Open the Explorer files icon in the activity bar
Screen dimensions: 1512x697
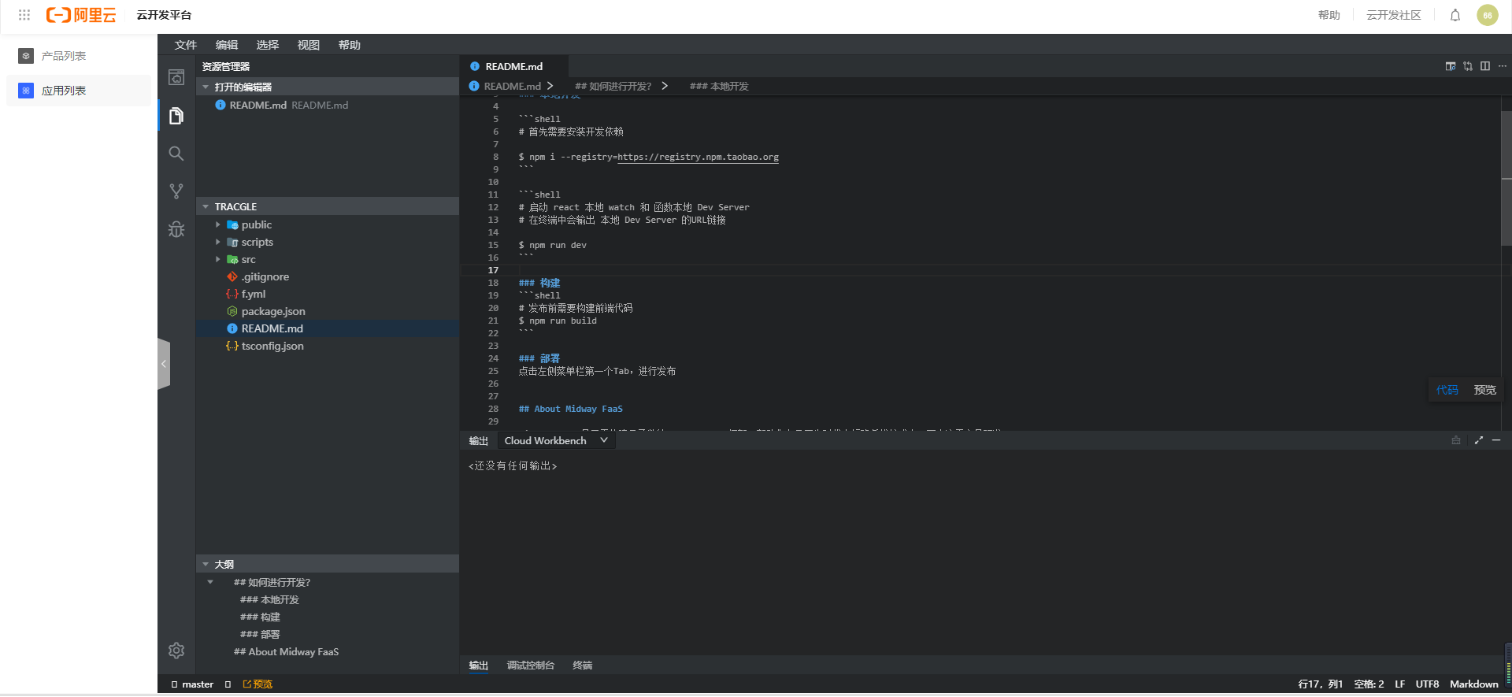pyautogui.click(x=176, y=116)
